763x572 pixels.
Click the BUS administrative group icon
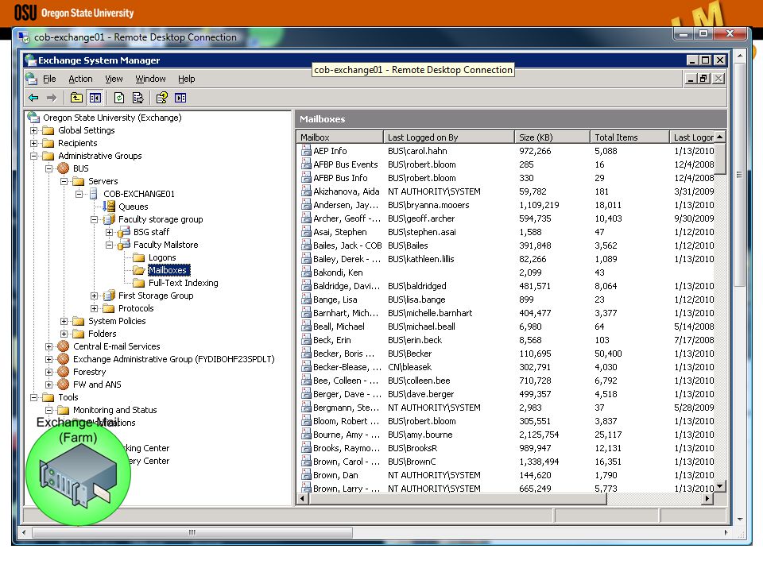click(64, 168)
